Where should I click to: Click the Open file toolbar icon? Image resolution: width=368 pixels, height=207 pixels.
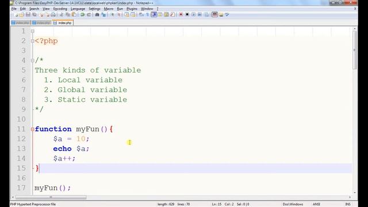click(x=22, y=15)
